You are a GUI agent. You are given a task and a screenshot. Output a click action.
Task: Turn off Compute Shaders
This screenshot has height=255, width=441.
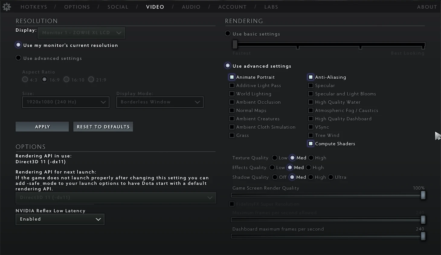click(x=311, y=144)
